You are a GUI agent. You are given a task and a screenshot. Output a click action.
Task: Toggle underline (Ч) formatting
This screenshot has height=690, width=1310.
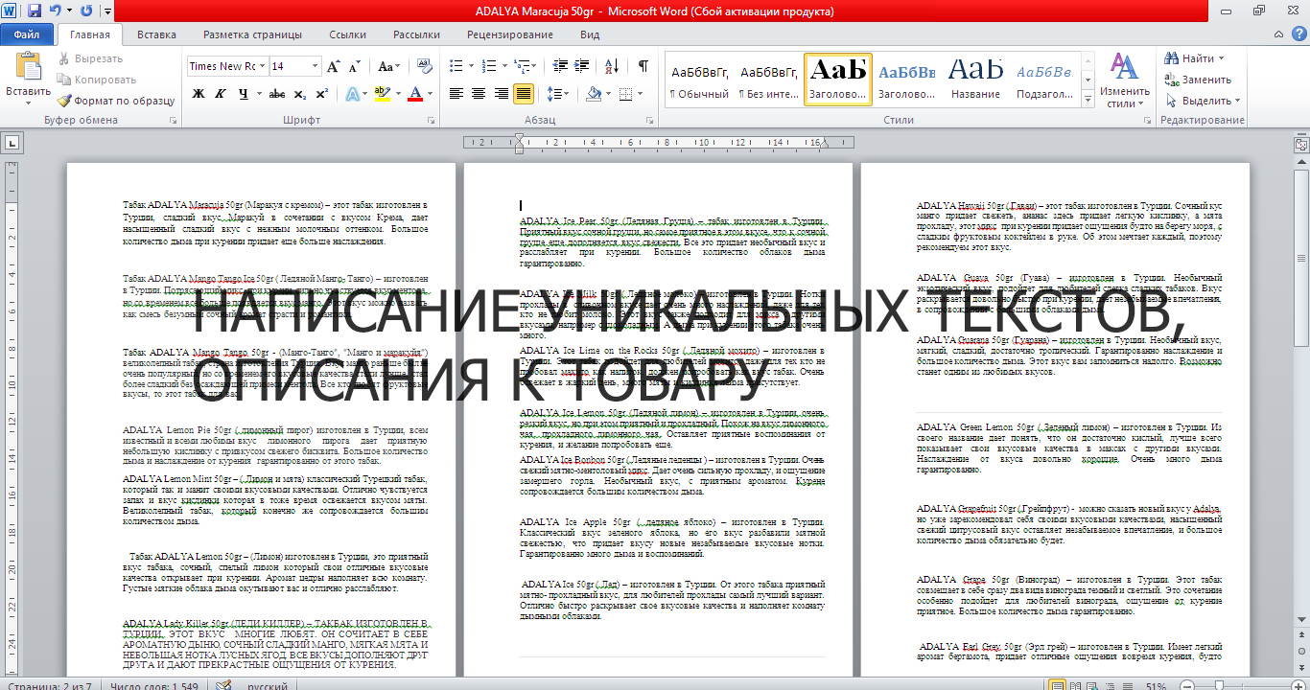click(244, 94)
